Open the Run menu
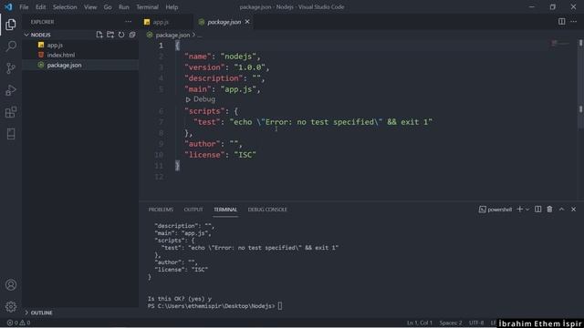Screen dimensions: 584x328 click(x=124, y=7)
